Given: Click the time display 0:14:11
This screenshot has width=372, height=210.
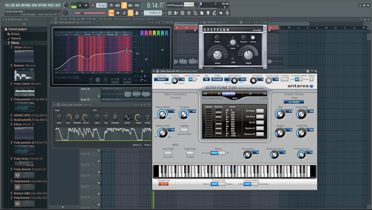Looking at the screenshot, I should 155,5.
